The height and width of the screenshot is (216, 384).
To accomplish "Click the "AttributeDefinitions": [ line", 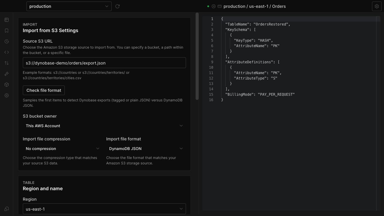I will tap(252, 62).
